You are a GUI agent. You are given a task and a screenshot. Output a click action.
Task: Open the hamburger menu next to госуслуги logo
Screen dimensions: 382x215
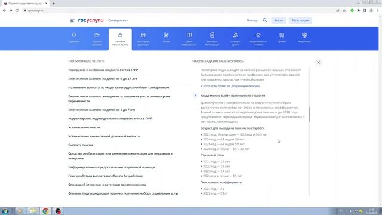click(x=72, y=20)
